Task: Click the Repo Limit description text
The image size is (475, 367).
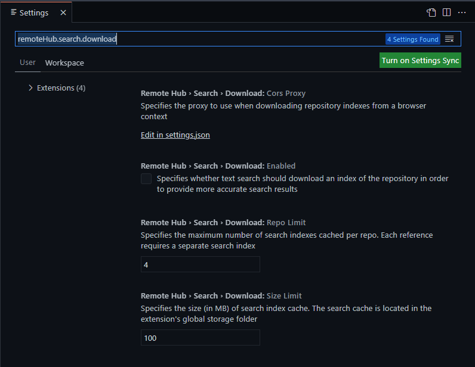Action: 286,240
